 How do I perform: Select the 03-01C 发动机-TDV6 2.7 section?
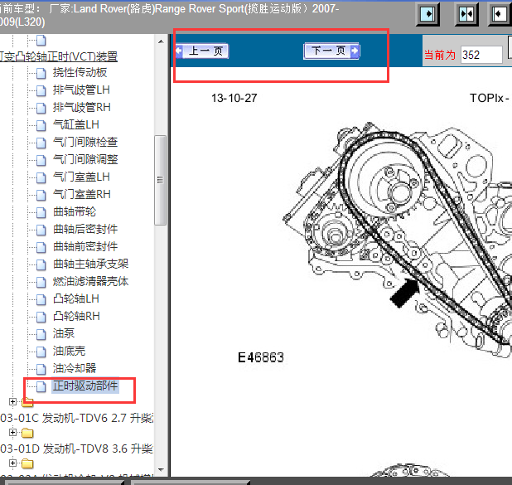77,418
